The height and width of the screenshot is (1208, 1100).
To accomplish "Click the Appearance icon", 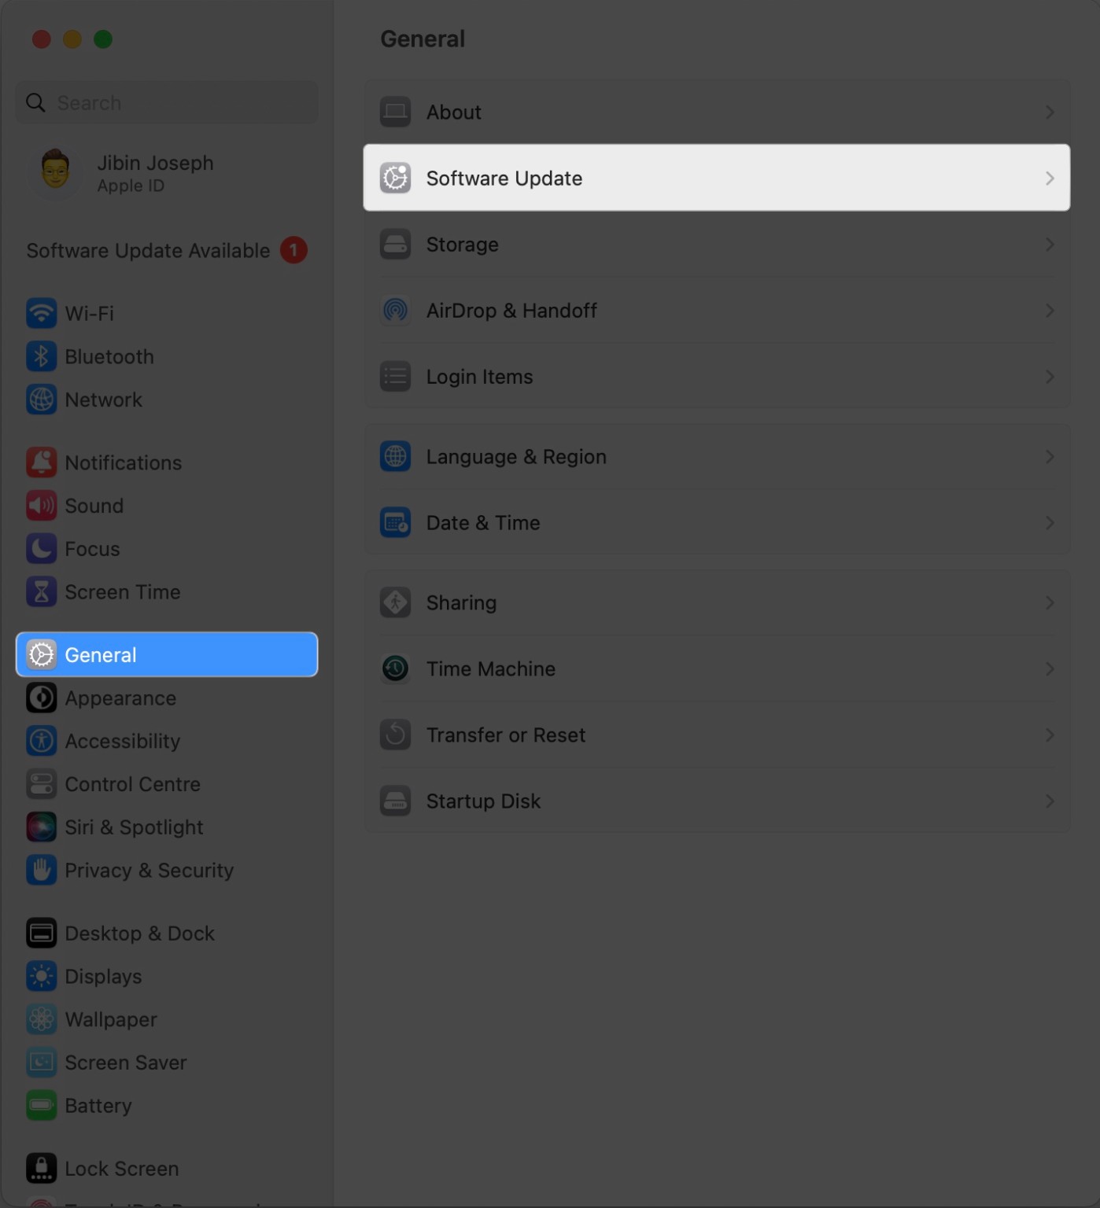I will tap(41, 698).
